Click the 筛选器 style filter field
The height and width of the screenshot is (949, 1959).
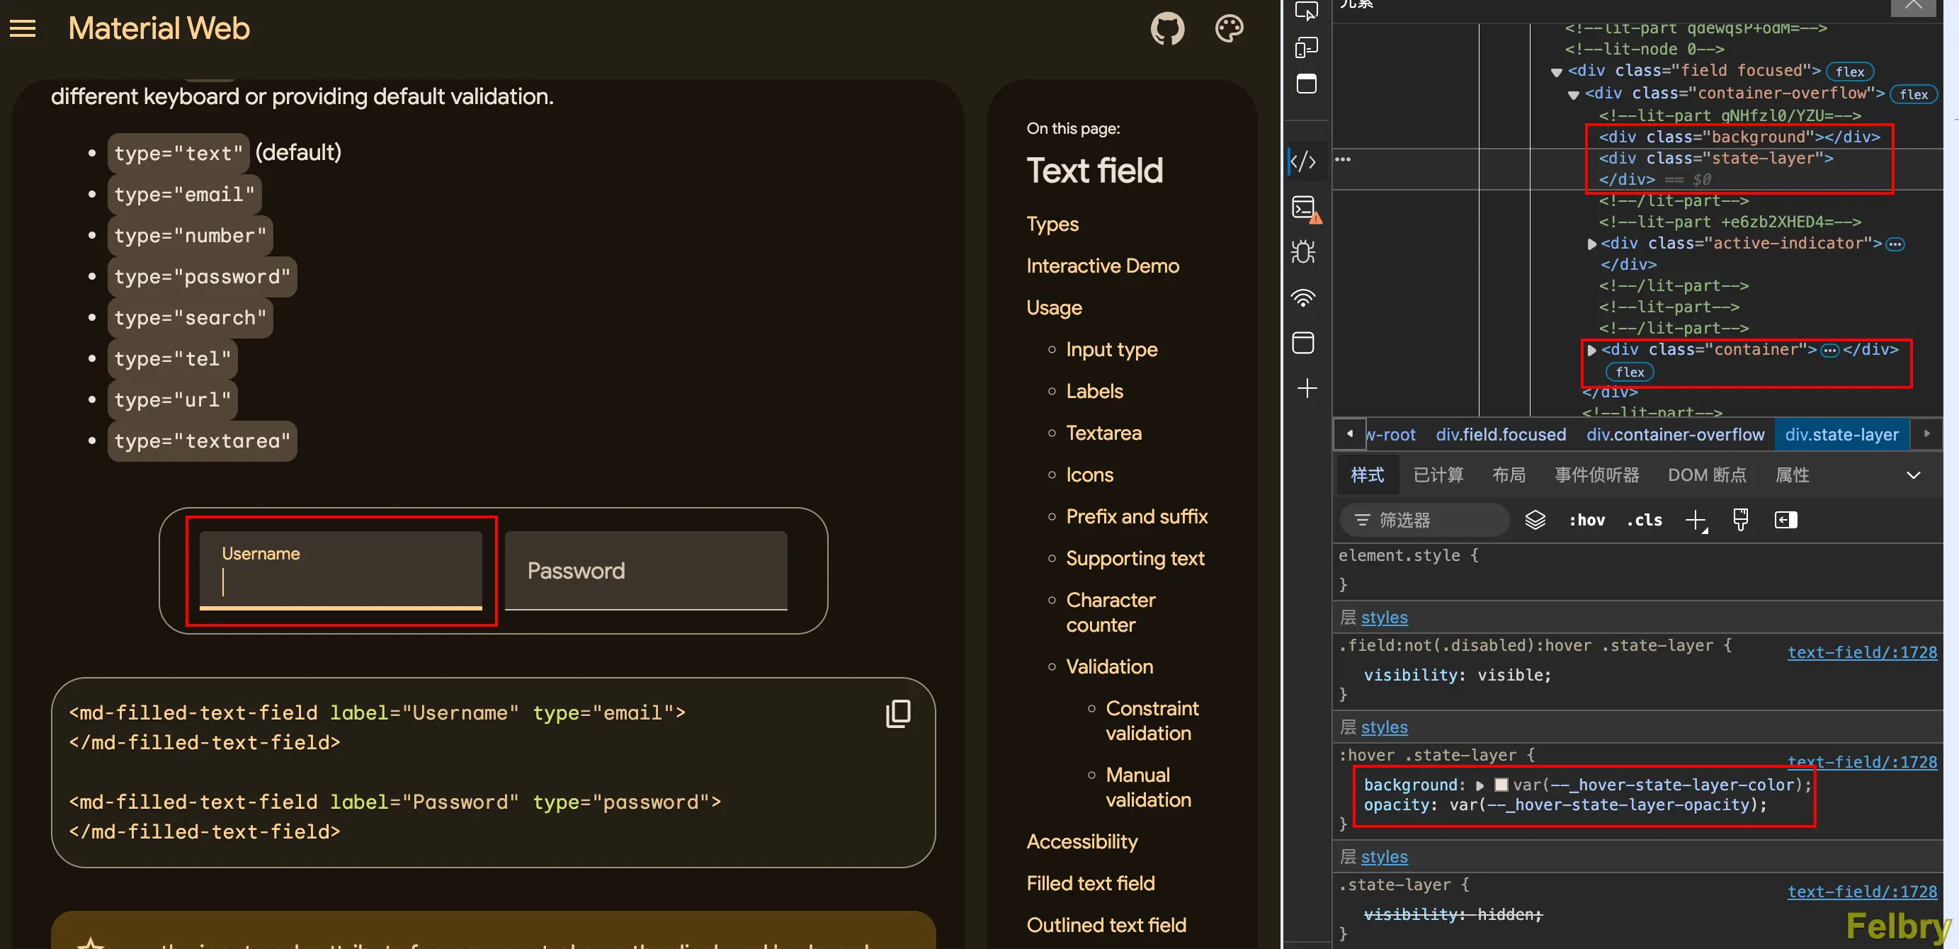pos(1424,520)
